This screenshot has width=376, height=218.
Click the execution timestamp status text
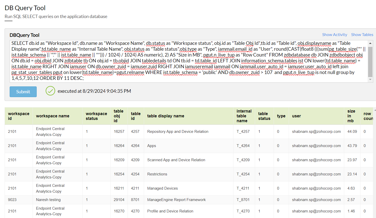pos(94,91)
